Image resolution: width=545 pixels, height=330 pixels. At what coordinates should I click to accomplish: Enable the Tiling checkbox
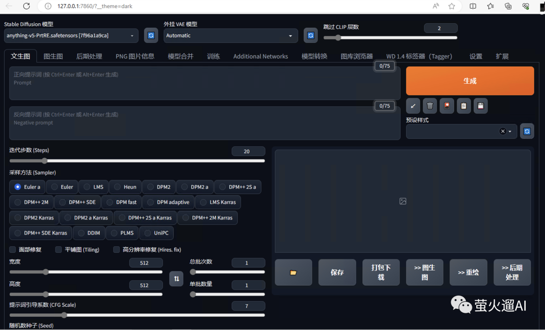[x=59, y=250]
